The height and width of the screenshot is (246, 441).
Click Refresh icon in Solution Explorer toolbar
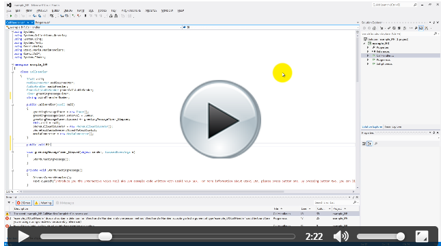(394, 28)
